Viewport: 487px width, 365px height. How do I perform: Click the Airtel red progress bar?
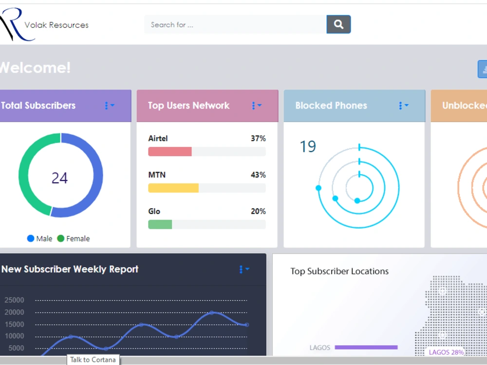(x=170, y=151)
